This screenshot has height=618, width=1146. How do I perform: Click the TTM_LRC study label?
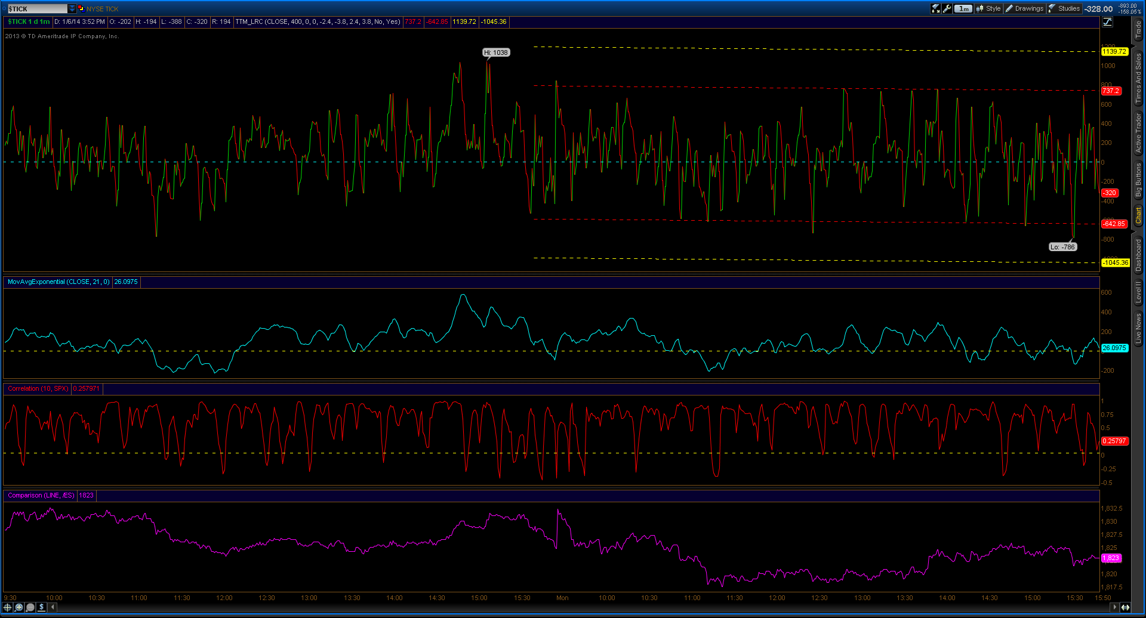pos(318,21)
